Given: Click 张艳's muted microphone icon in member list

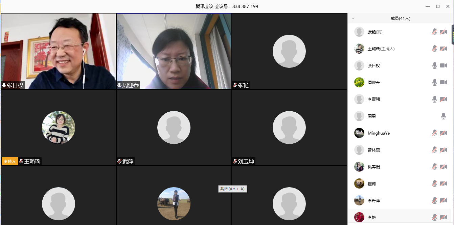Looking at the screenshot, I should pos(434,32).
